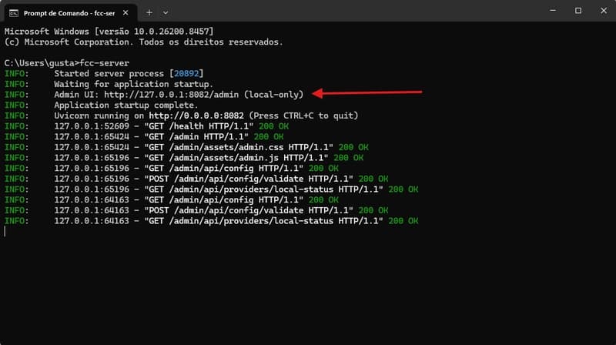Click the GET /health log line
616x345 pixels.
[x=146, y=126]
